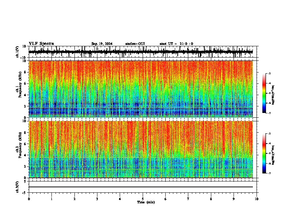The width and height of the screenshot is (289, 223).
Task: Click the 'VLF Spectra' title text
Action: point(41,44)
